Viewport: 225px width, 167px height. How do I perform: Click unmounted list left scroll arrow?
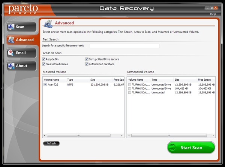coord(129,135)
